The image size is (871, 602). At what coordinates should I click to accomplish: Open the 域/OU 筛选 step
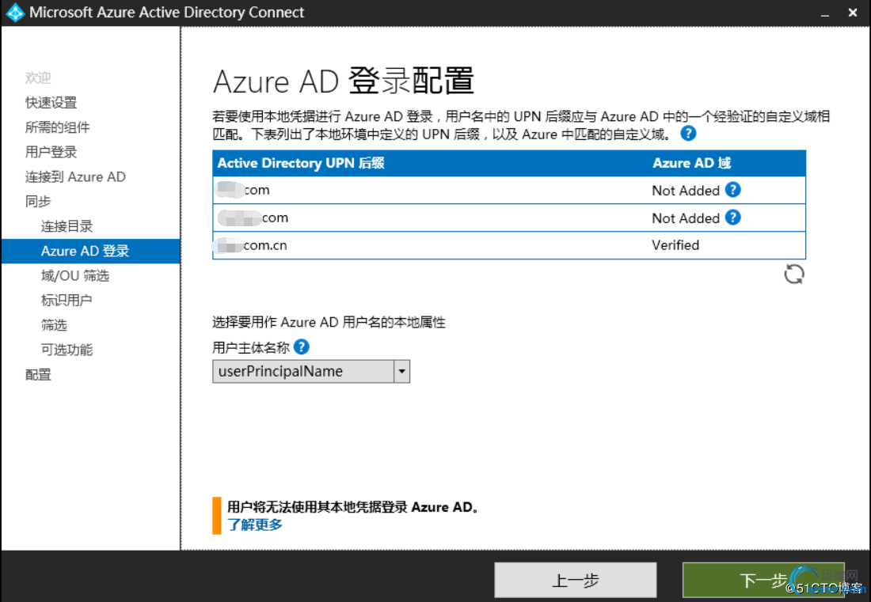click(75, 275)
